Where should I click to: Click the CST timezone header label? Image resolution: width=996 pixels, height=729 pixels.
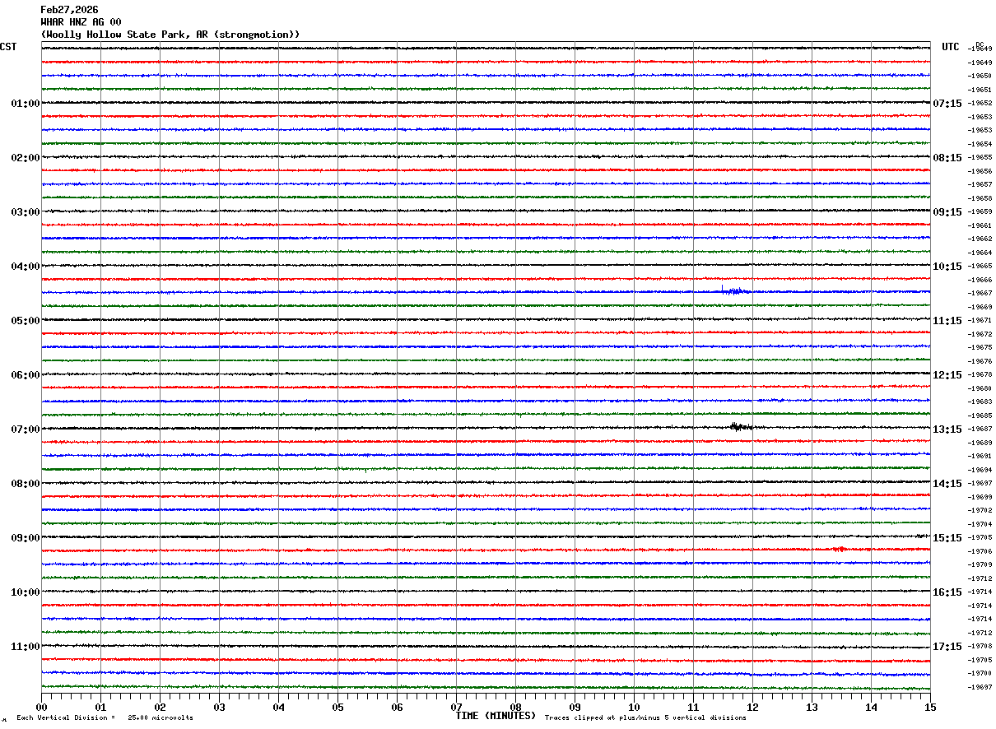(x=8, y=47)
